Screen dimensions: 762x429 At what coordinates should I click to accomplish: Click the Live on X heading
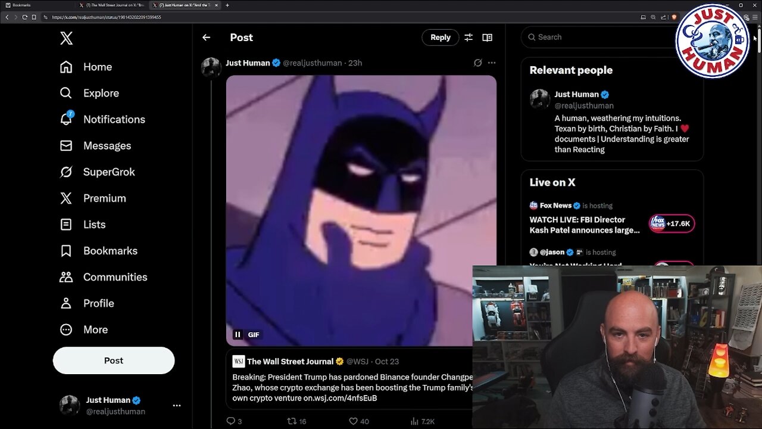pyautogui.click(x=552, y=182)
